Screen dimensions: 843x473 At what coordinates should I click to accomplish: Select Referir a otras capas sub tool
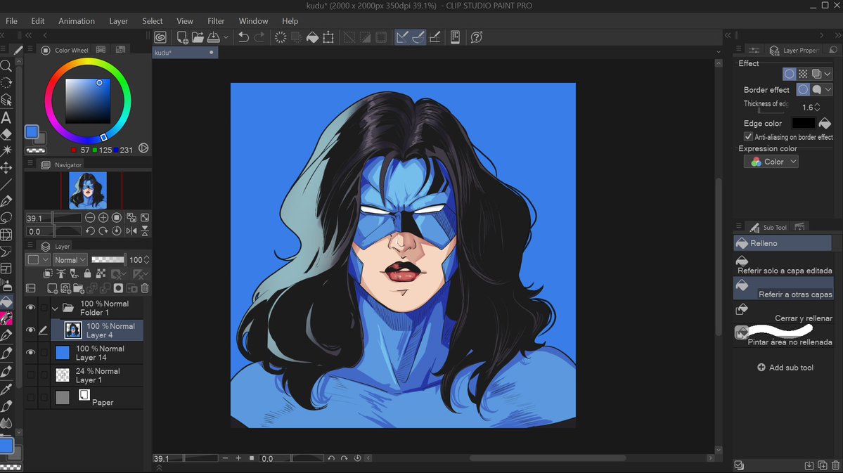pyautogui.click(x=784, y=288)
